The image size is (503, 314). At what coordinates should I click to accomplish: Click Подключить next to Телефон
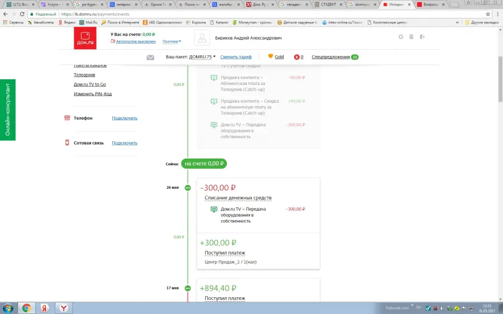coord(125,118)
